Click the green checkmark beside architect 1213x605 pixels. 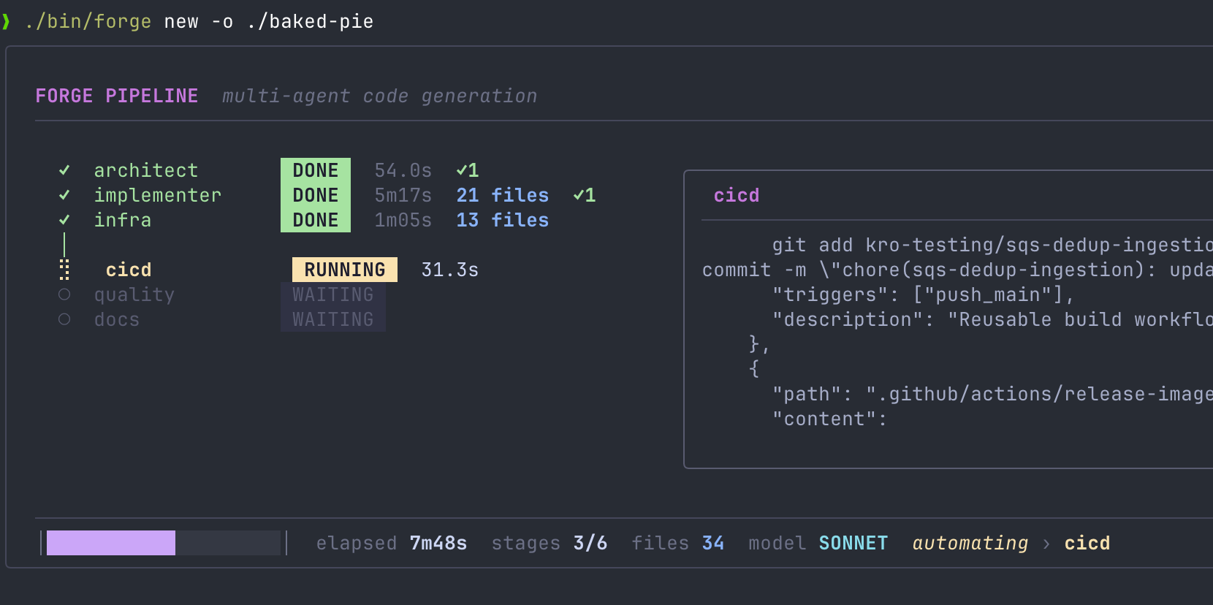tap(64, 170)
